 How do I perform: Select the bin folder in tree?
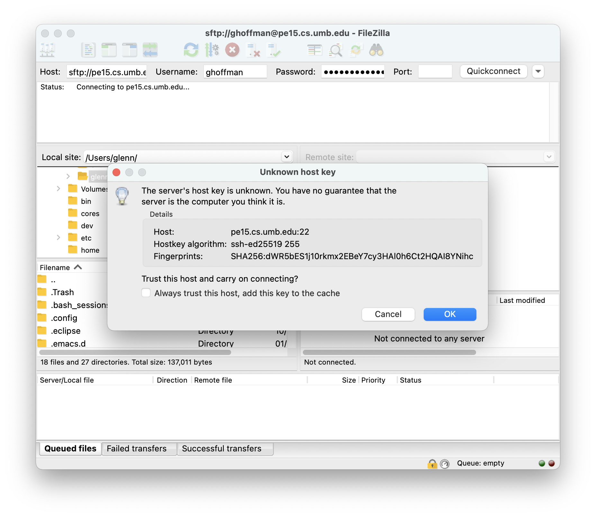click(x=86, y=201)
